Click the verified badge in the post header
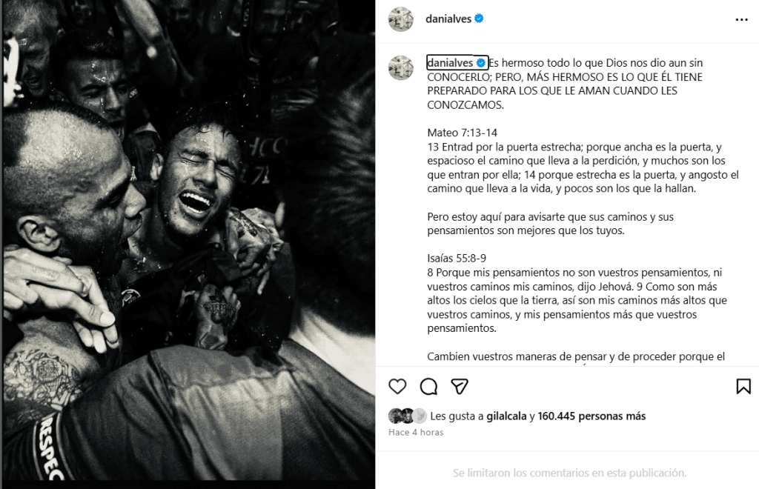 click(x=479, y=19)
